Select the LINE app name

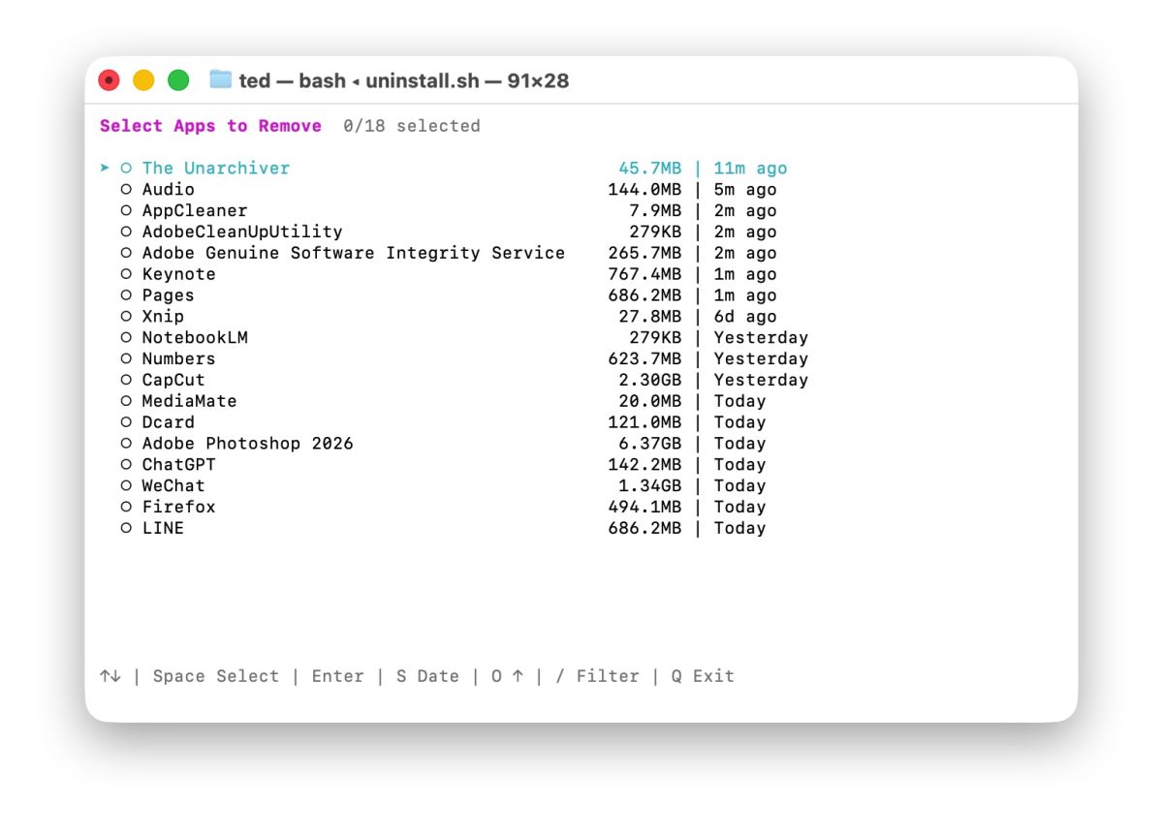click(x=163, y=528)
